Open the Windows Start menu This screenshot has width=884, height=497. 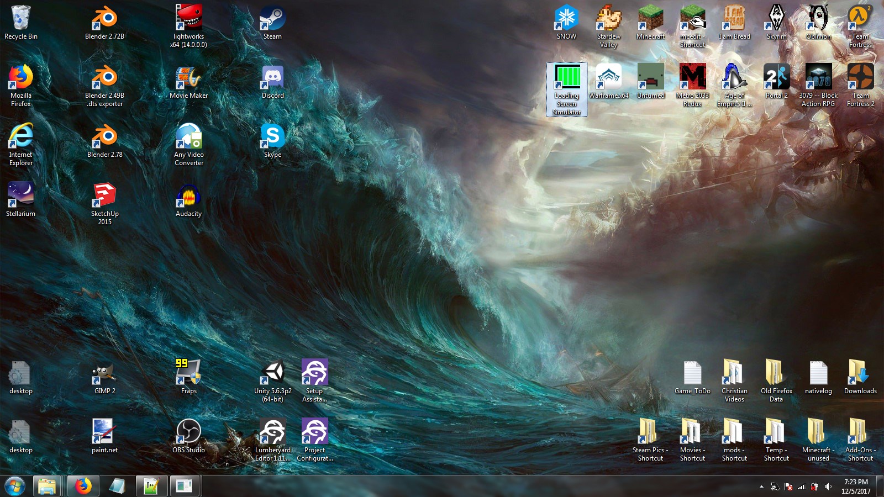click(x=15, y=487)
